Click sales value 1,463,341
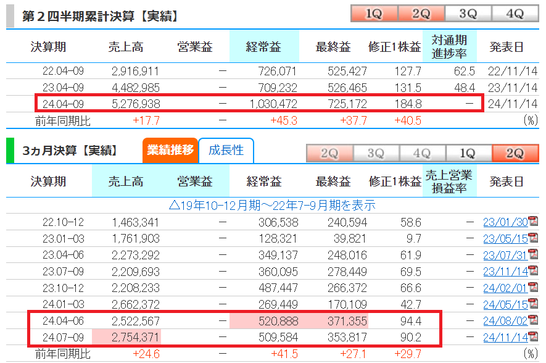 point(135,222)
